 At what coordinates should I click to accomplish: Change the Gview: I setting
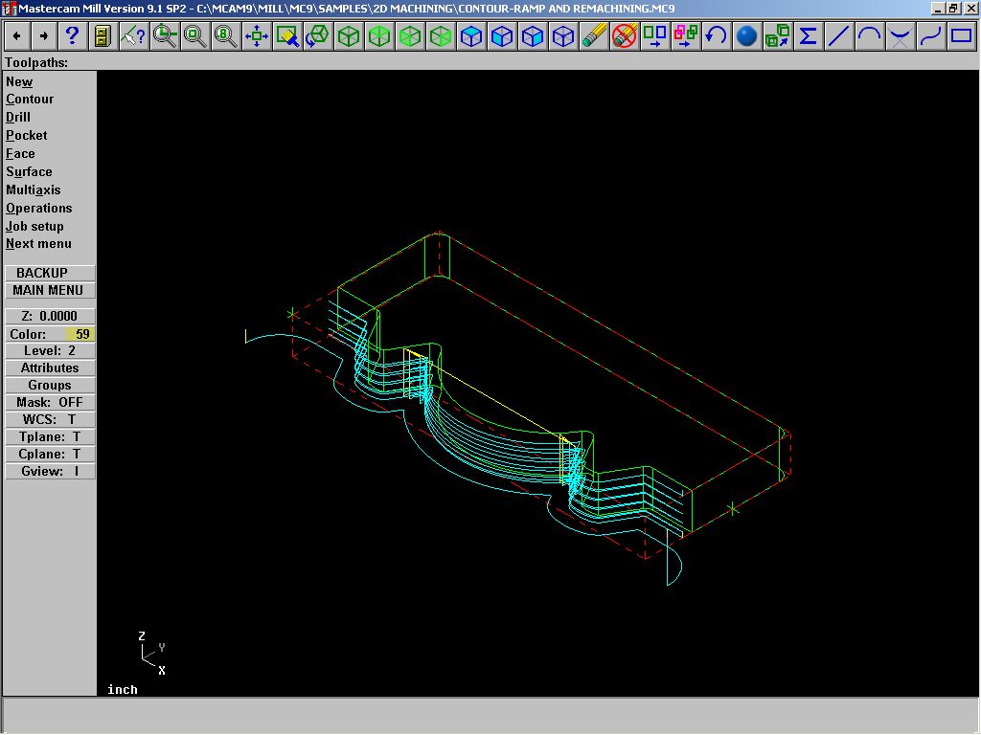(50, 471)
